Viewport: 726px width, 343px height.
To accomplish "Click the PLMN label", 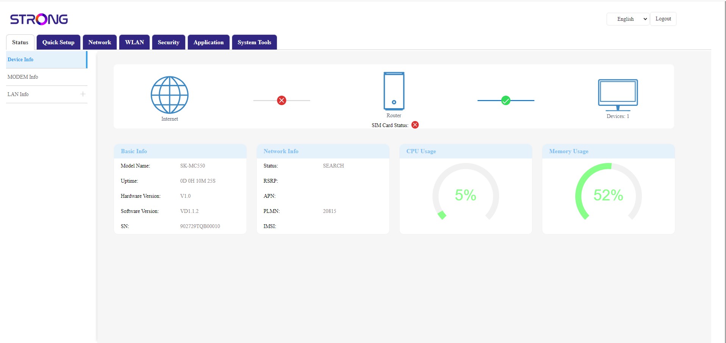I will pyautogui.click(x=272, y=211).
